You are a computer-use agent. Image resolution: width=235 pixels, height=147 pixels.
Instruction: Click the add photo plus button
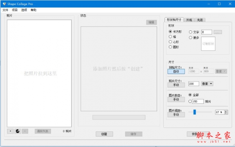pos(10,131)
